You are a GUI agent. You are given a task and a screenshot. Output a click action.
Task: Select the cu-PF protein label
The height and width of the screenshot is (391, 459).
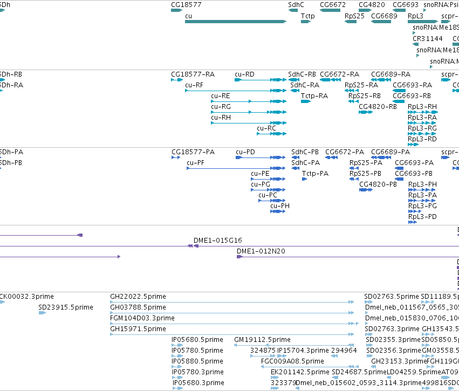pos(196,163)
